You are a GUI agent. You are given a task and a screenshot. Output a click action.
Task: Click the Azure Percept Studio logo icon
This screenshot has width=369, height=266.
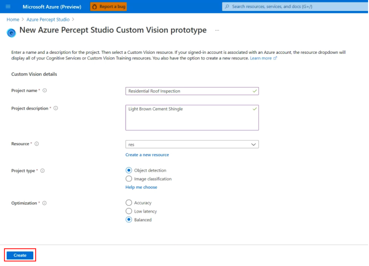click(x=11, y=33)
